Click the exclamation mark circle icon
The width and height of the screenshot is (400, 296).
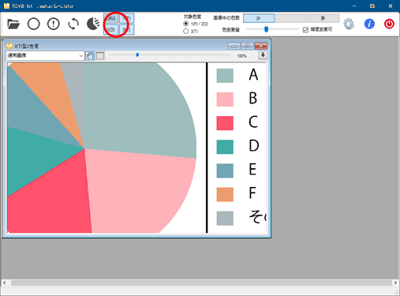click(54, 24)
